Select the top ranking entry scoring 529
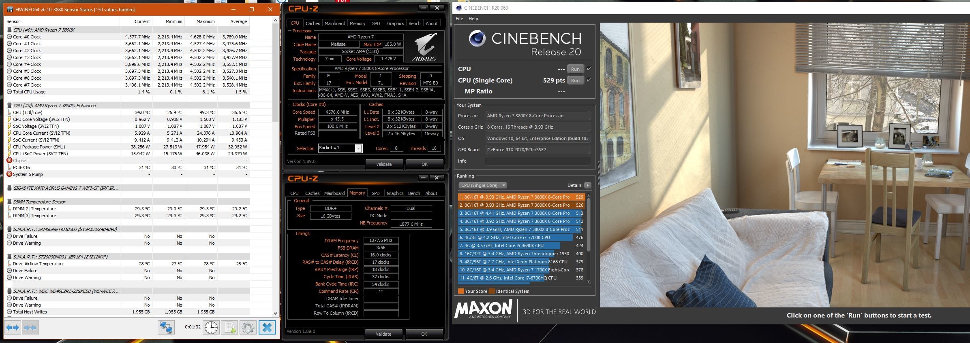The height and width of the screenshot is (343, 970). [x=522, y=197]
